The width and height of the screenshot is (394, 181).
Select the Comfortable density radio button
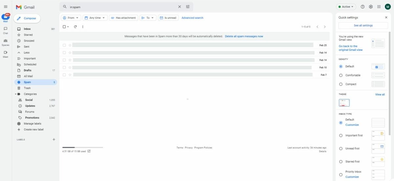tap(340, 75)
